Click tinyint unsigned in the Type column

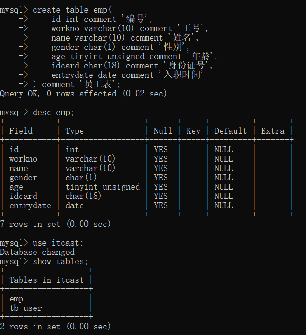pyautogui.click(x=102, y=187)
